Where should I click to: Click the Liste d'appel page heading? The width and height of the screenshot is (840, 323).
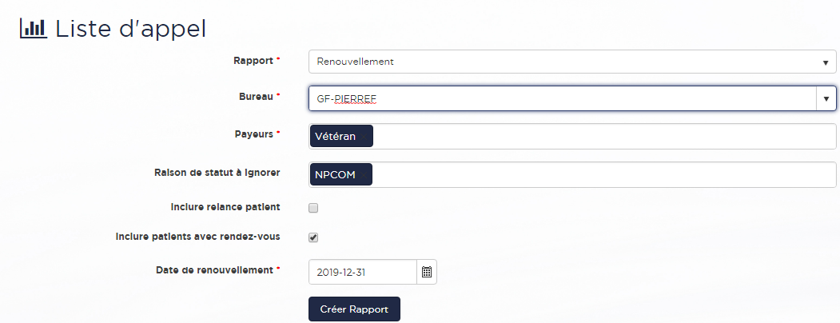coord(130,28)
